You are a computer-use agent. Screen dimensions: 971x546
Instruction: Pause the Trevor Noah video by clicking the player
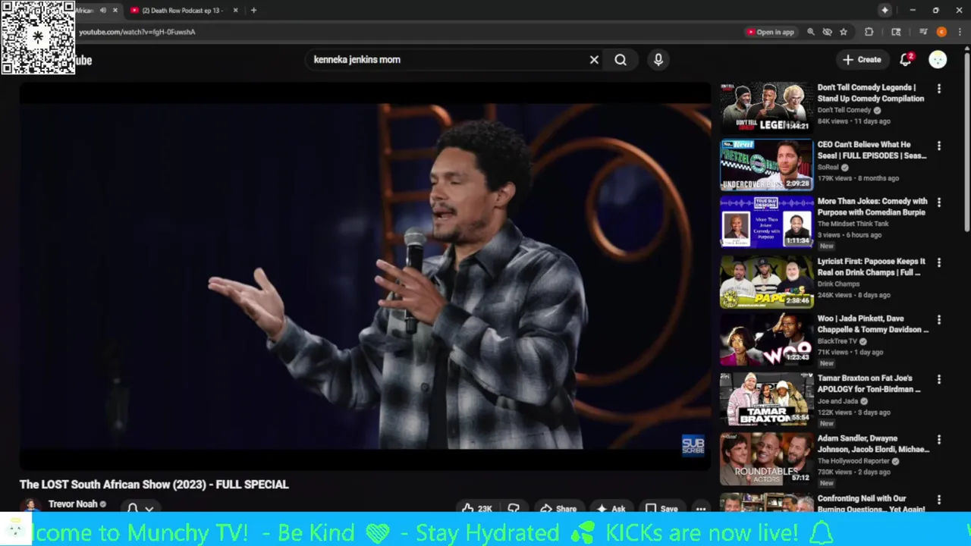(x=365, y=276)
